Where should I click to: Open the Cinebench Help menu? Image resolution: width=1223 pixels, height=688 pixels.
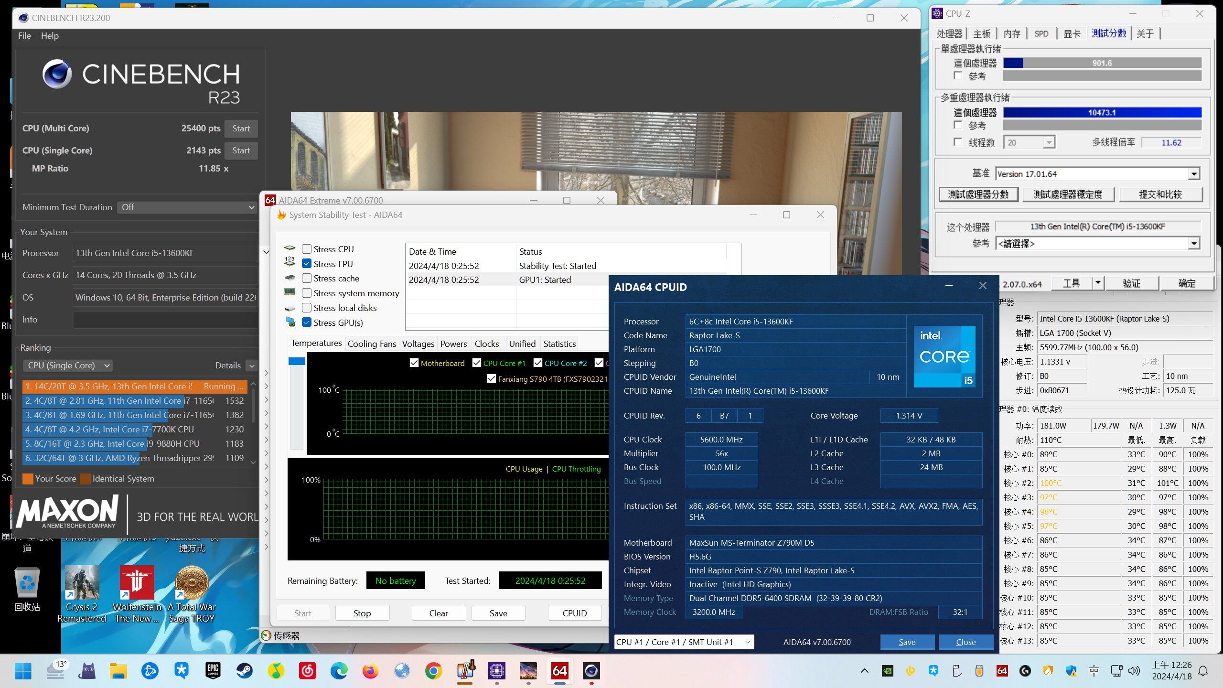(50, 36)
